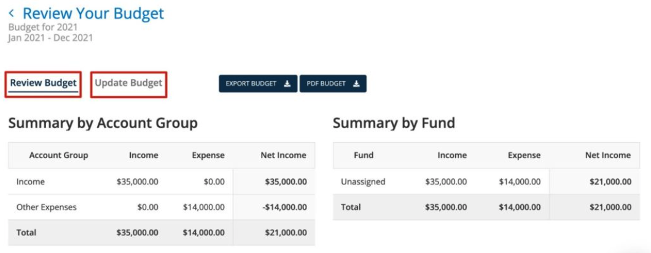Click the Summary by Fund heading
651x253 pixels.
tap(394, 123)
